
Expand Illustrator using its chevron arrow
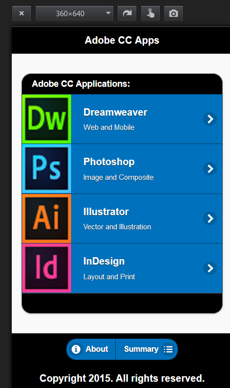coord(210,218)
